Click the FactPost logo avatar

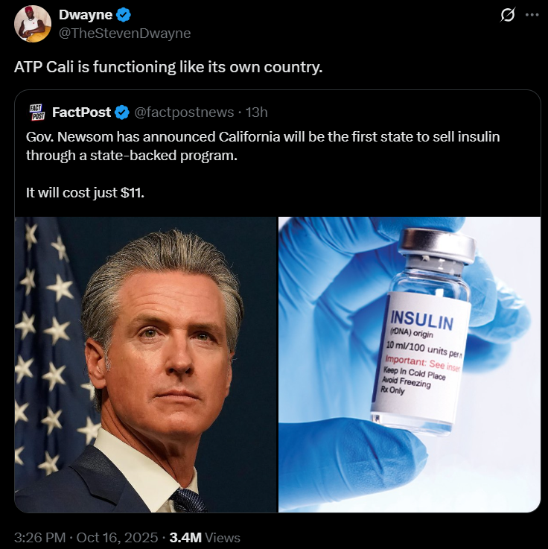(x=37, y=112)
